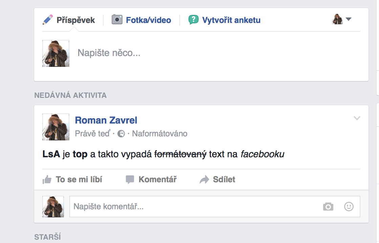
Task: Click the pencil icon next to Příspěvek
Action: tap(48, 20)
